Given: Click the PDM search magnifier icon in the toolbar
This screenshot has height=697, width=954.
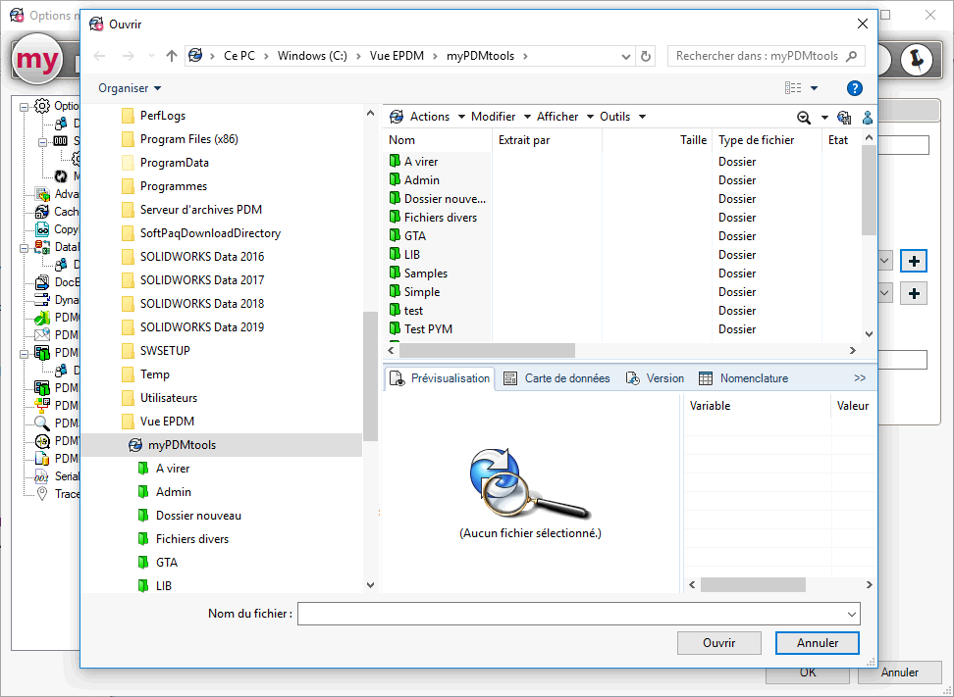Looking at the screenshot, I should (804, 117).
